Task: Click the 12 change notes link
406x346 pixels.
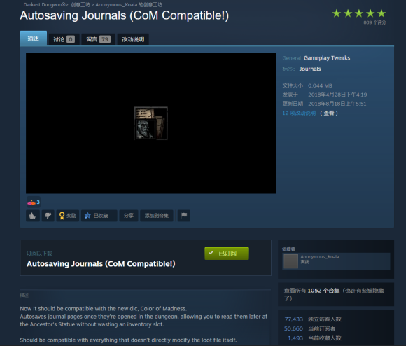Action: (299, 113)
